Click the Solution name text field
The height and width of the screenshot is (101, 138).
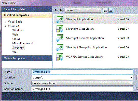pyautogui.click(x=82, y=89)
